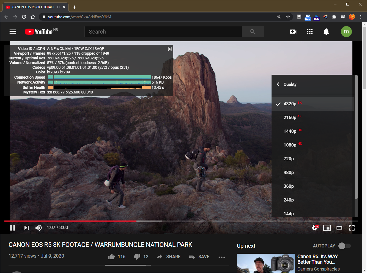Select 4320p 8K quality
Screen dimensions: 367x273
coord(313,104)
